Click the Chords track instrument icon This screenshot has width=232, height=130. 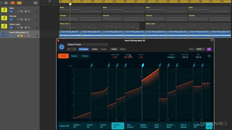point(4,18)
